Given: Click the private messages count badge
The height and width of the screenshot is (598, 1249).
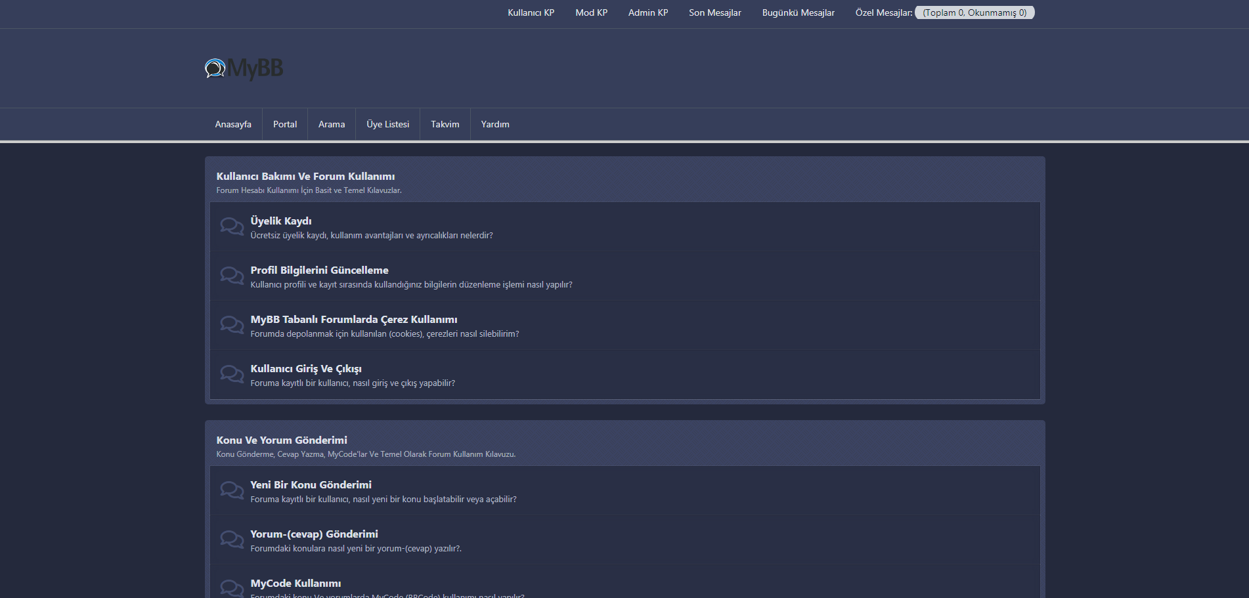Looking at the screenshot, I should tap(975, 12).
